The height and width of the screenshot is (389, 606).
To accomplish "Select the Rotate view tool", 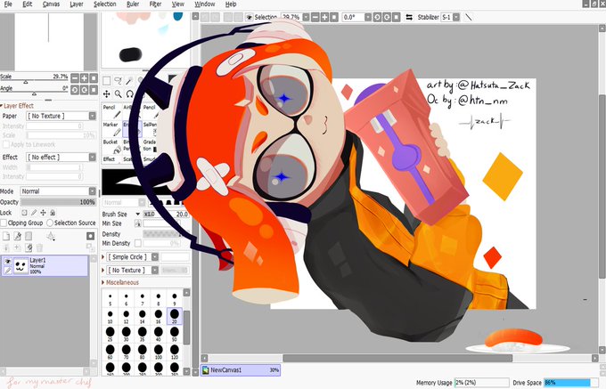I will pyautogui.click(x=129, y=93).
